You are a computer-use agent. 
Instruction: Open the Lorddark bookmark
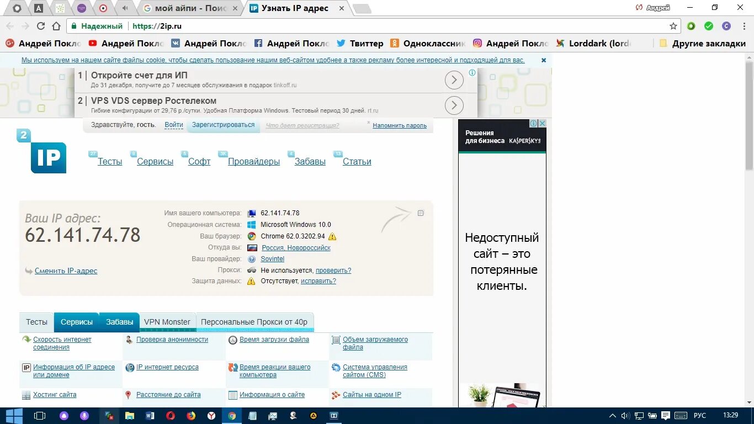coord(593,43)
